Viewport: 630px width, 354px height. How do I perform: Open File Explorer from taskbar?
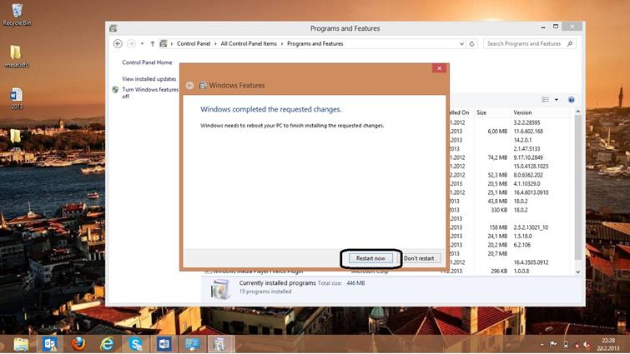(21, 344)
